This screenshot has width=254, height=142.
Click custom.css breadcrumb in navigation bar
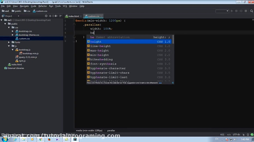(x=40, y=11)
